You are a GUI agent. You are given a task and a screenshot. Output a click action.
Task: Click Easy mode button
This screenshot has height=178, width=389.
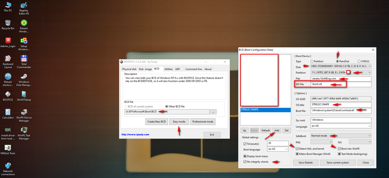point(179,122)
